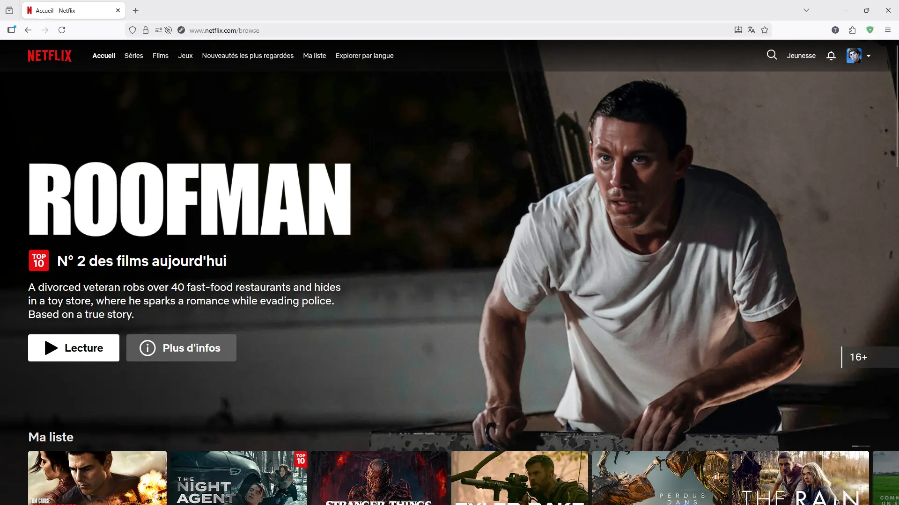Expand the profile dropdown arrow
Viewport: 899px width, 505px height.
(869, 56)
